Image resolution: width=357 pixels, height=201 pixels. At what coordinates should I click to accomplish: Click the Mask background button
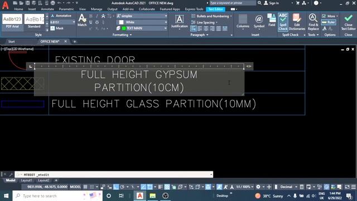tap(57, 28)
